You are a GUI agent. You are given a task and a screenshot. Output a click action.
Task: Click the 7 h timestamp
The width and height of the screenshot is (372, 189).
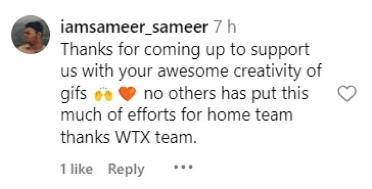coord(225,28)
